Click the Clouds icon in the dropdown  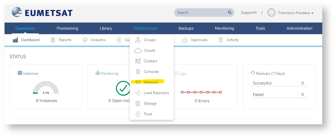(138, 51)
